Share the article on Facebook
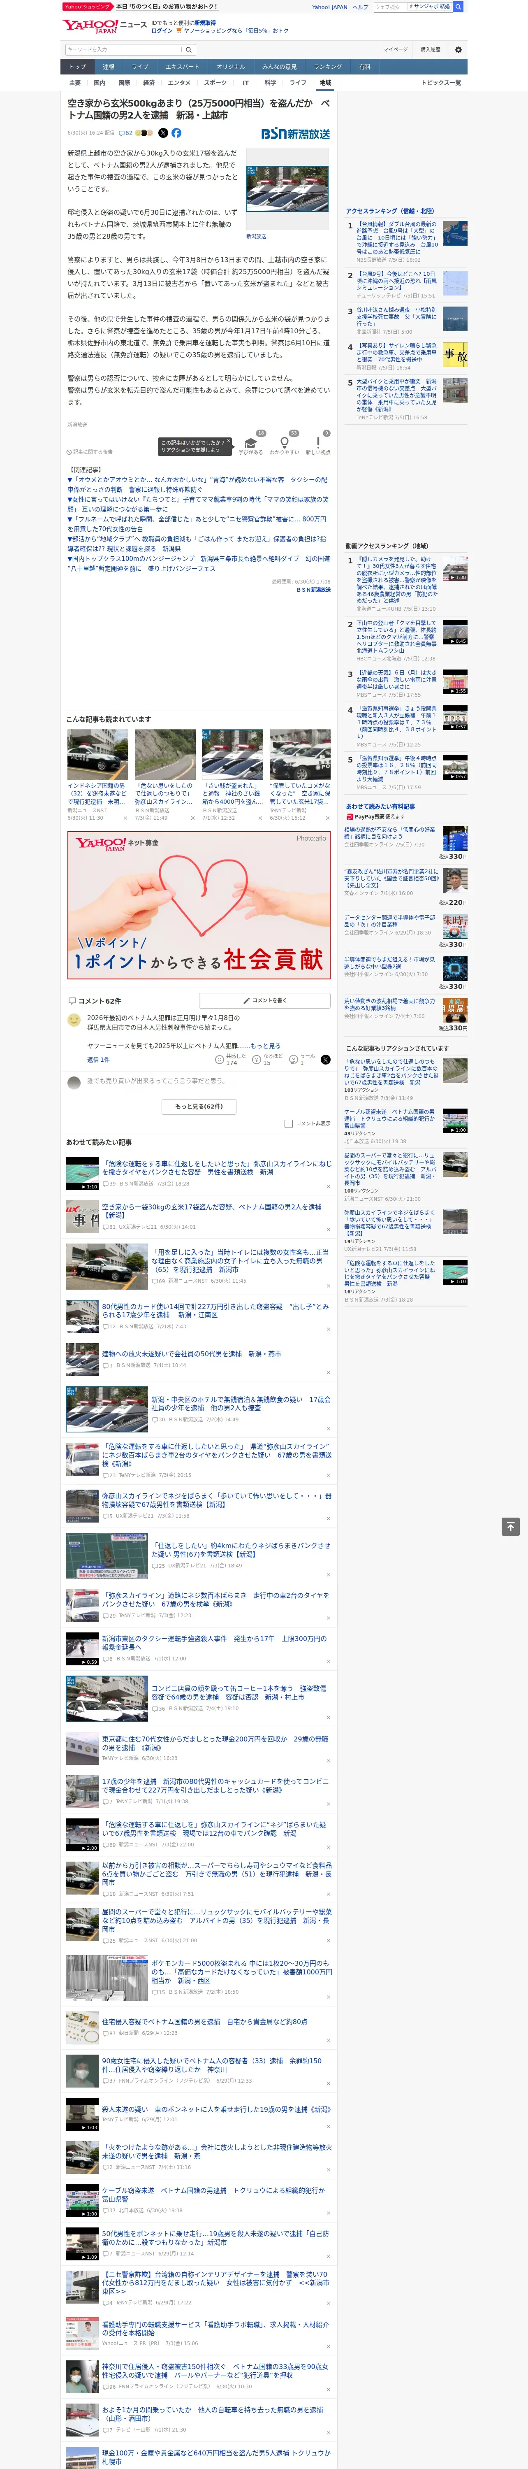The height and width of the screenshot is (2469, 528). 176,133
